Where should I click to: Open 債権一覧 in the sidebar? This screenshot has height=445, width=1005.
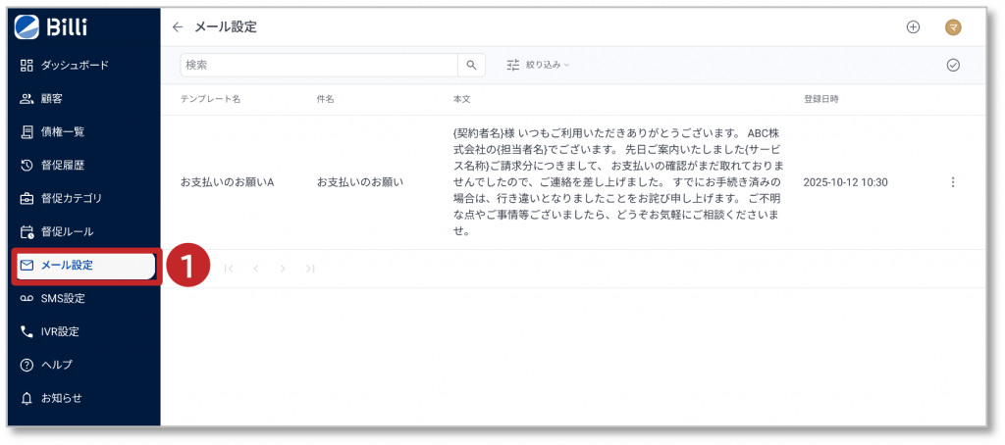[x=64, y=131]
